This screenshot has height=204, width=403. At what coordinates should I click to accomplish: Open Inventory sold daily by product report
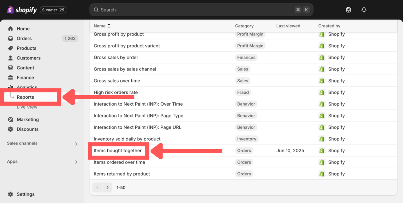click(x=127, y=139)
